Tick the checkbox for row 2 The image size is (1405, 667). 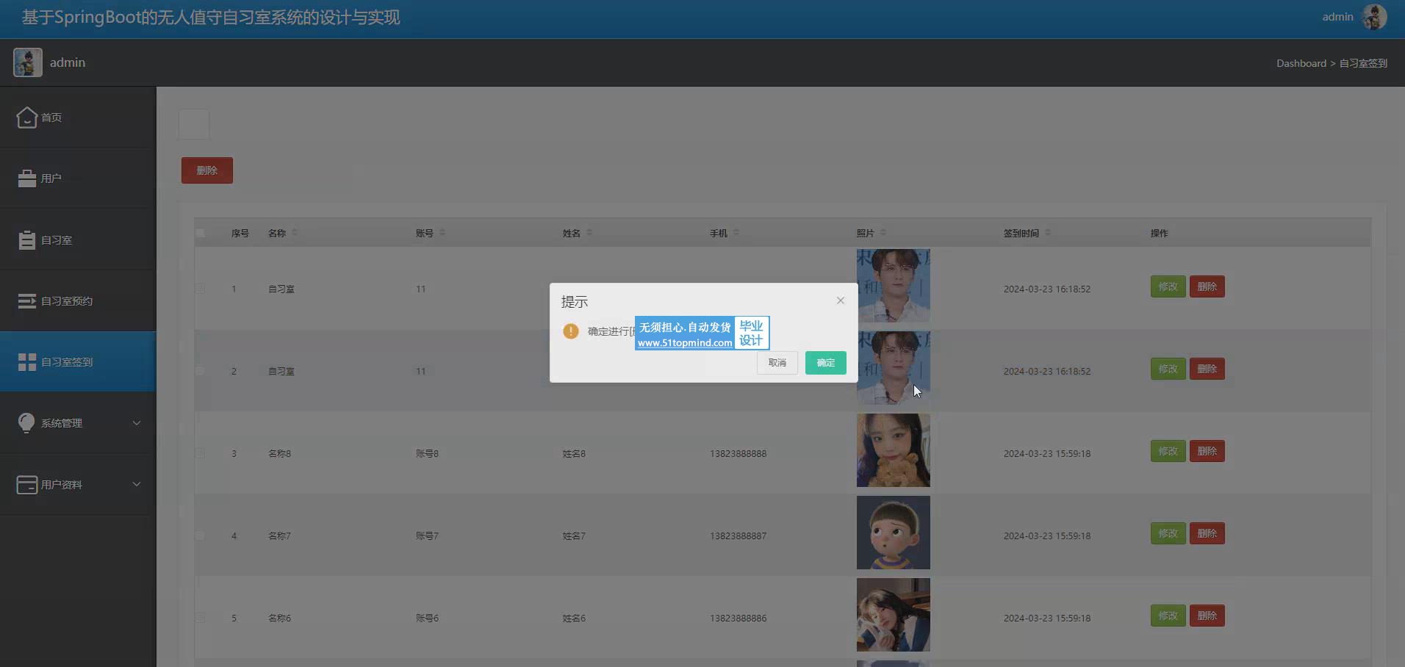[200, 371]
